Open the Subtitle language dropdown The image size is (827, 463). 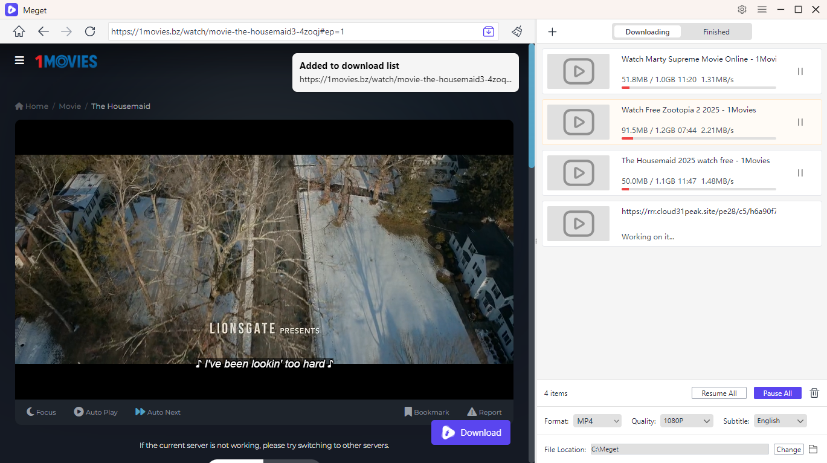click(x=780, y=421)
